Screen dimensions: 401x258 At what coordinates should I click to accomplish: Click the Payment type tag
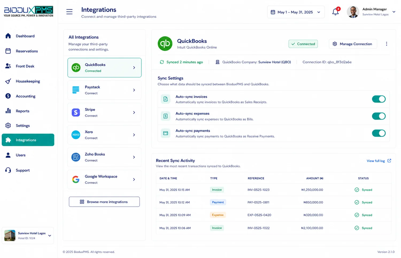218,202
